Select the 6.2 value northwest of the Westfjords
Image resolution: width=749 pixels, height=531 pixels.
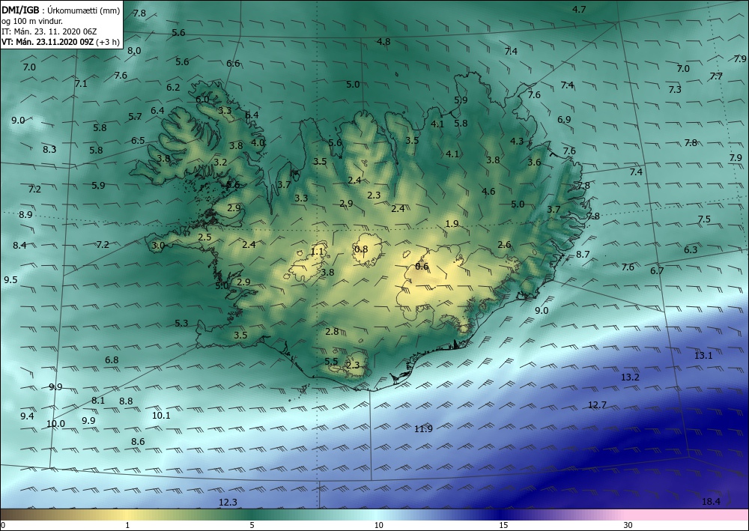click(174, 88)
